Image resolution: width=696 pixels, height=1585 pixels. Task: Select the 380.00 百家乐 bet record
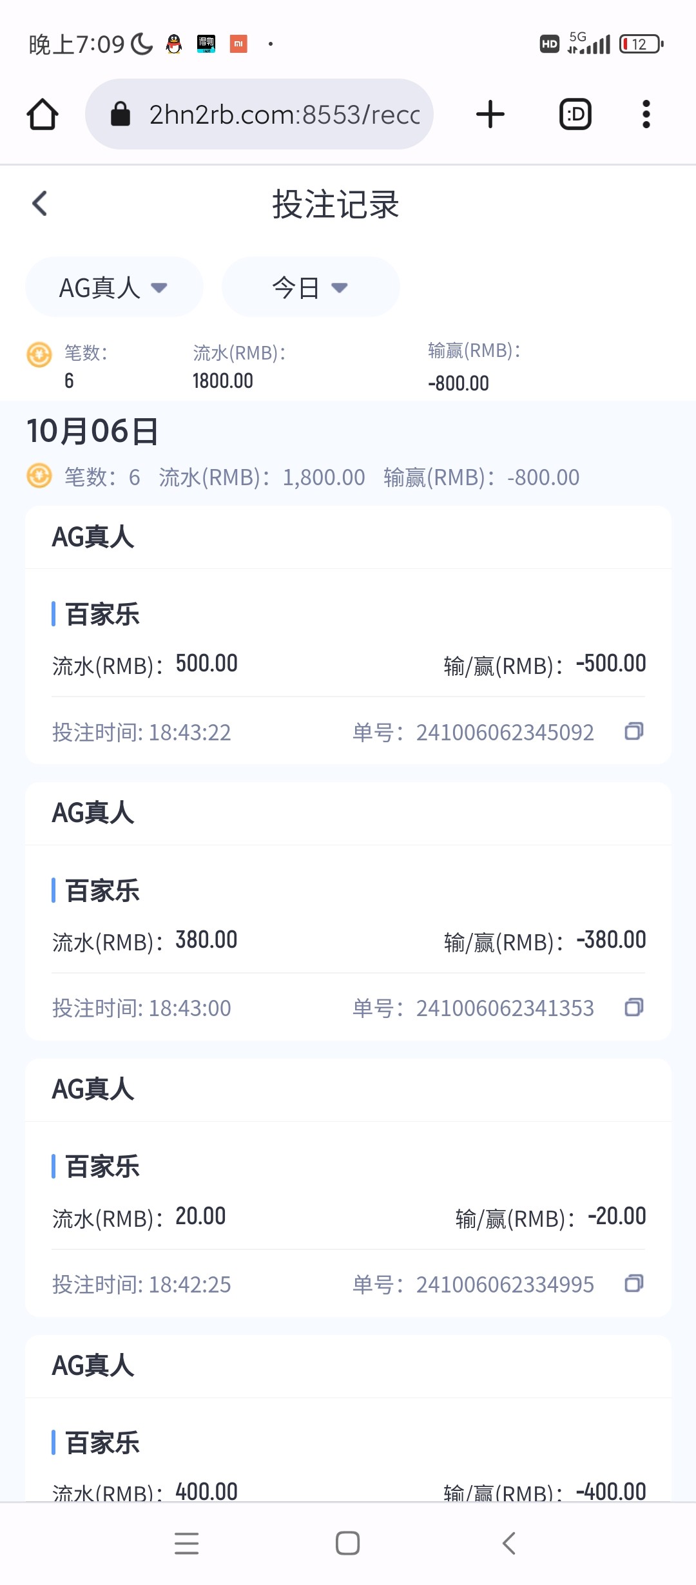(348, 941)
